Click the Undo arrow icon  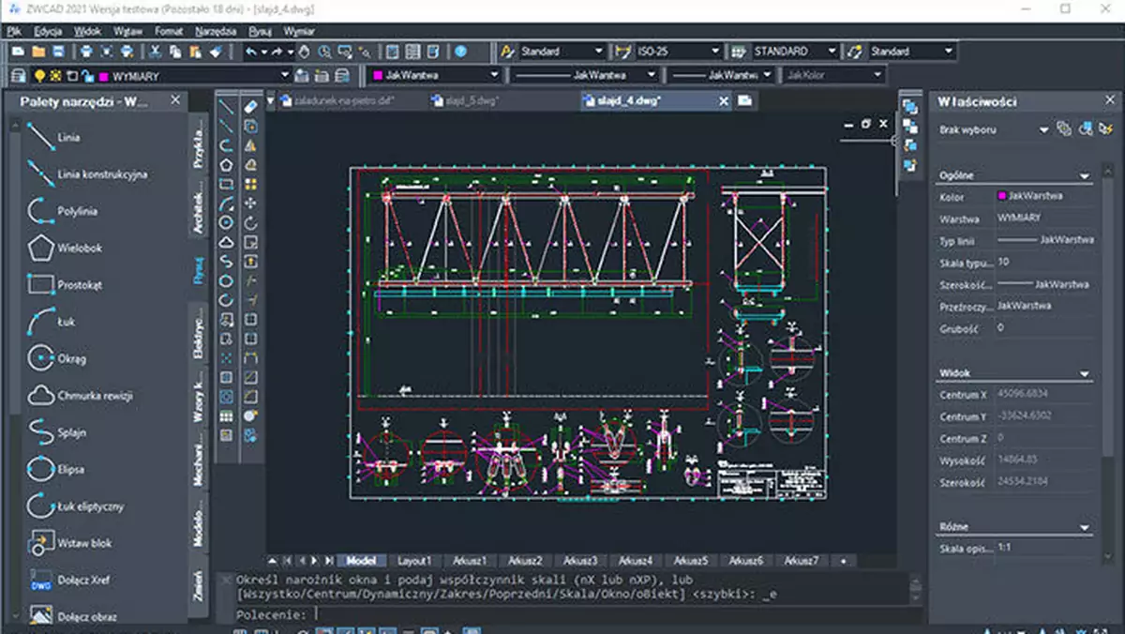(251, 52)
